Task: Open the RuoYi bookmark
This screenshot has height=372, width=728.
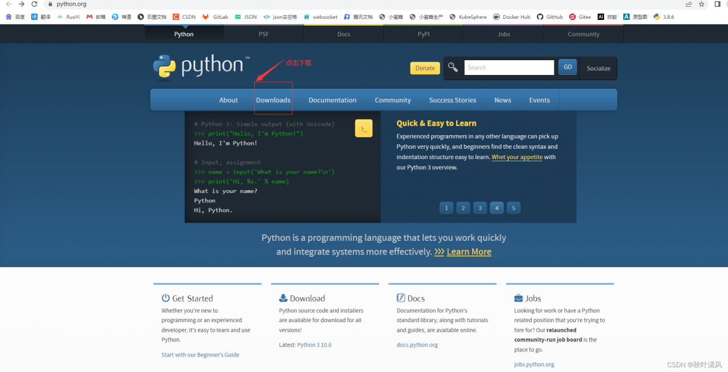Action: click(x=68, y=17)
